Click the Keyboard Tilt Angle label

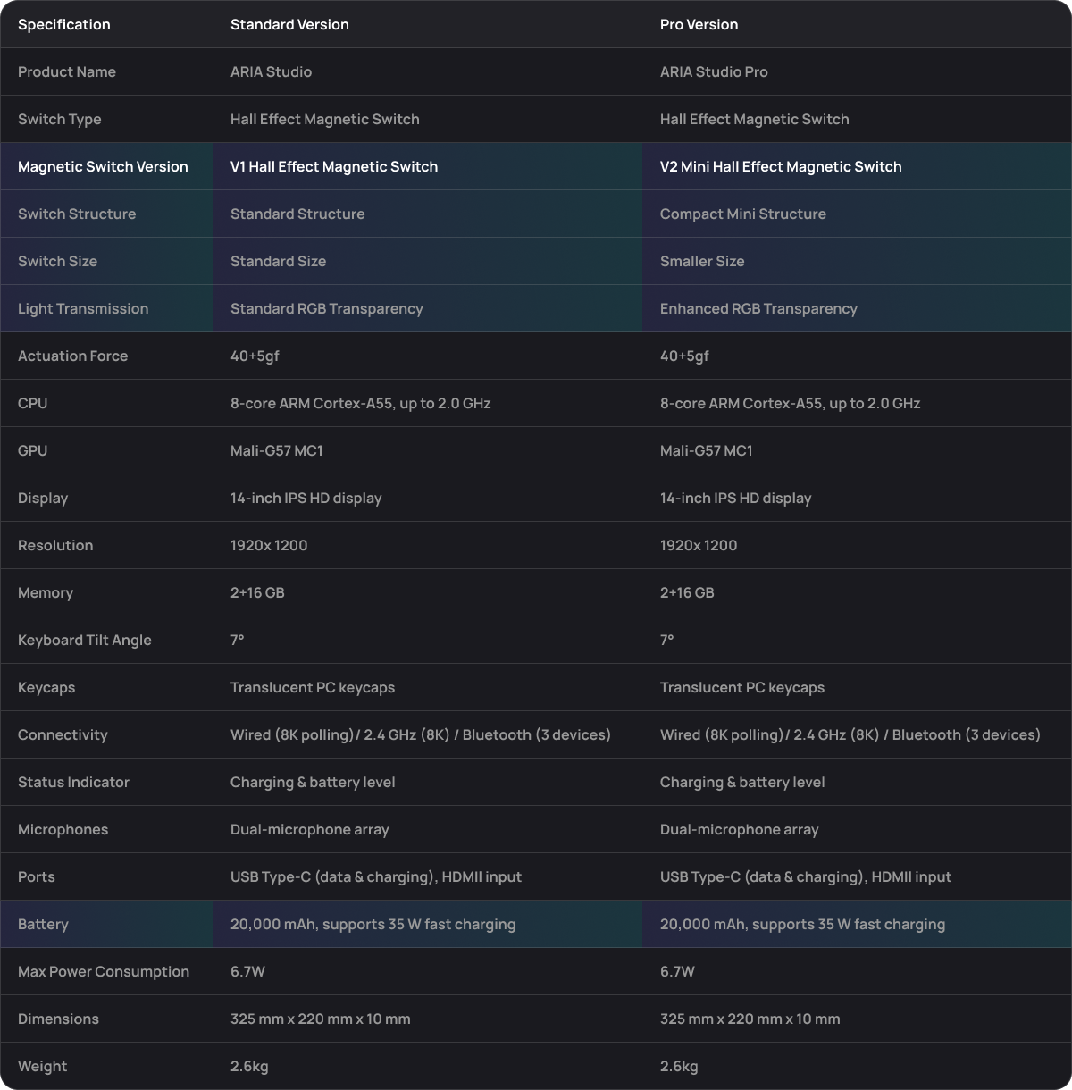[x=85, y=641]
